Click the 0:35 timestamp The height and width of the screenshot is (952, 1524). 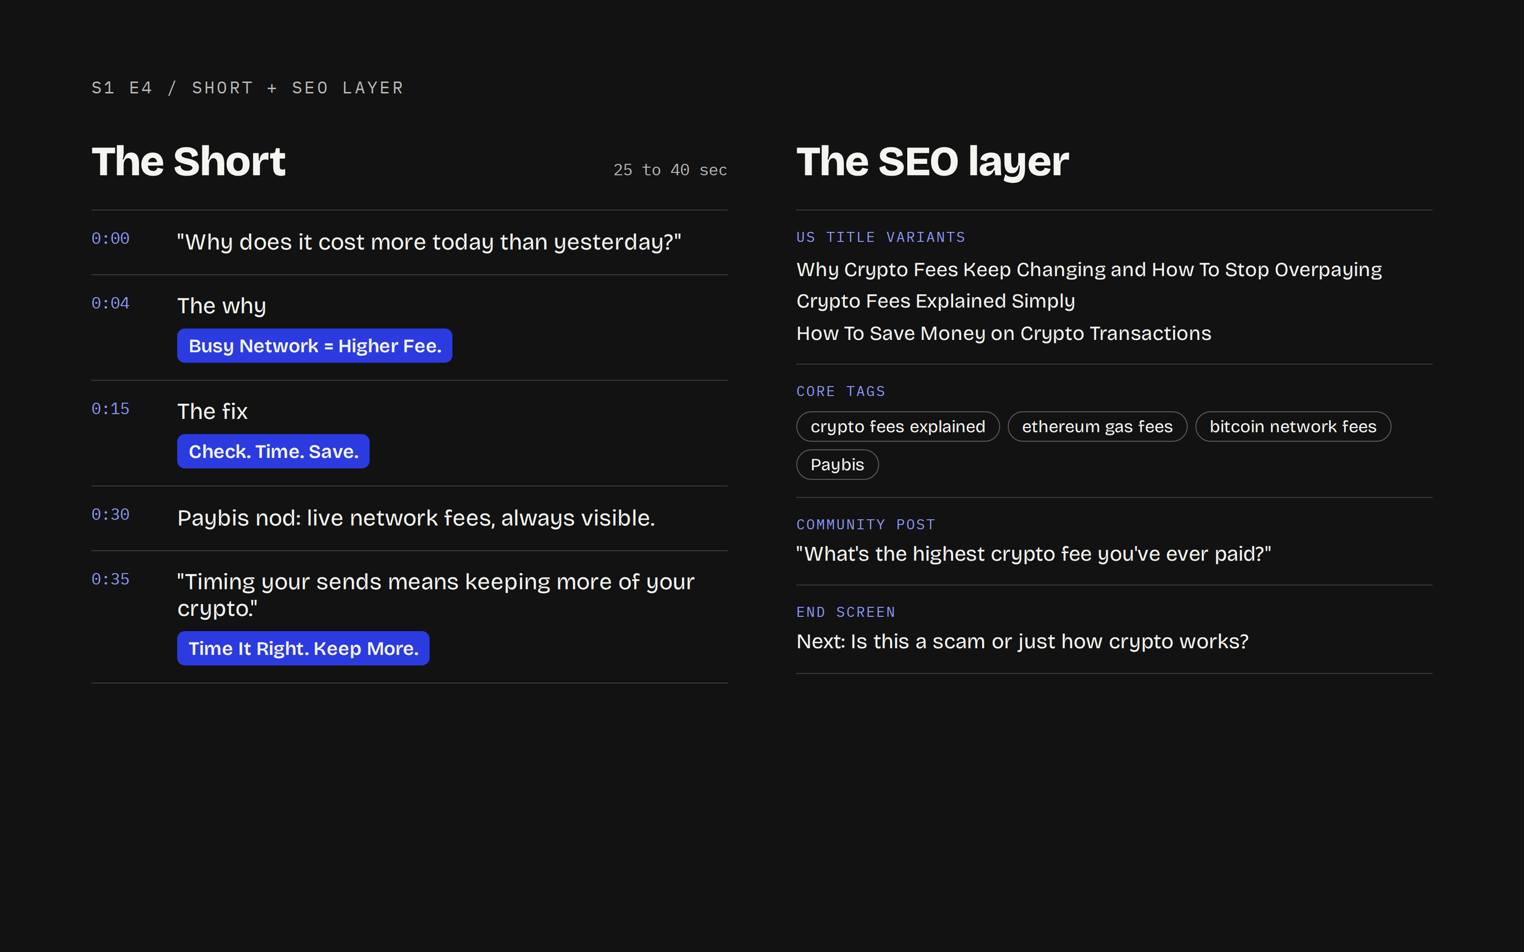[110, 579]
